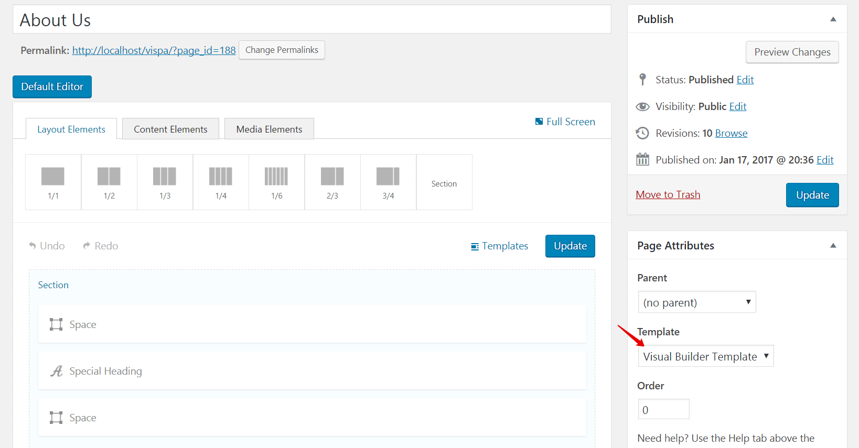Collapse the Page Attributes panel
Image resolution: width=859 pixels, height=448 pixels.
click(833, 246)
